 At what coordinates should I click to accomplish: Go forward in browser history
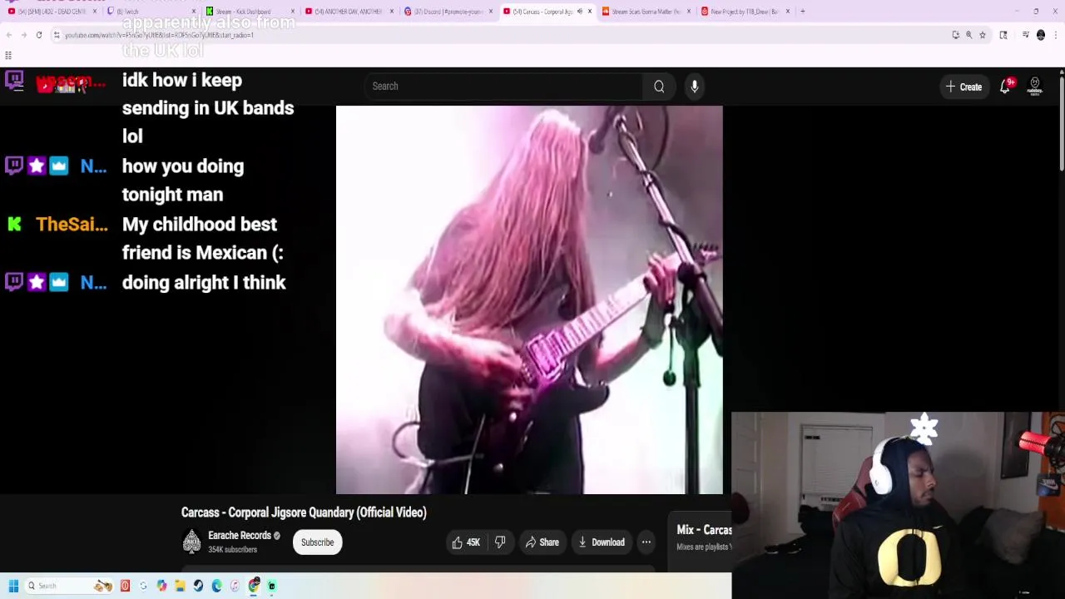[23, 35]
